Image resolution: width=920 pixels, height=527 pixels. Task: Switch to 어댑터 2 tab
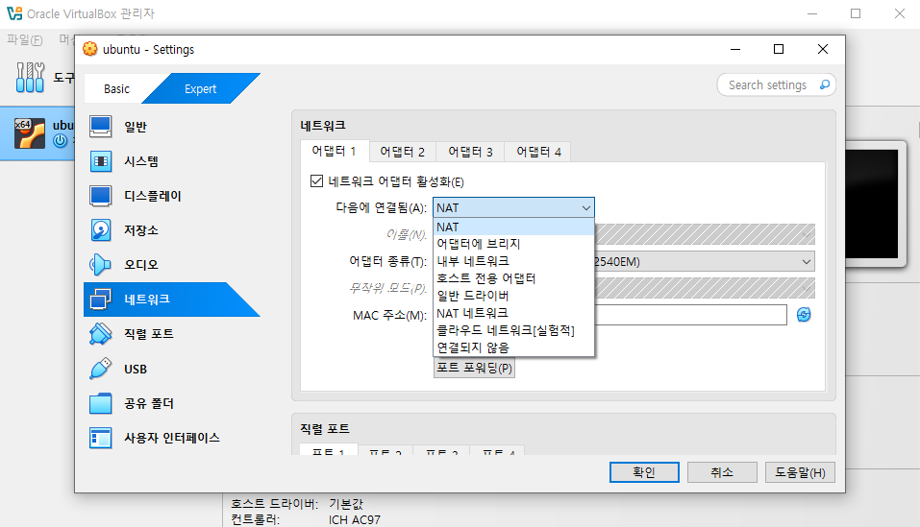point(402,153)
